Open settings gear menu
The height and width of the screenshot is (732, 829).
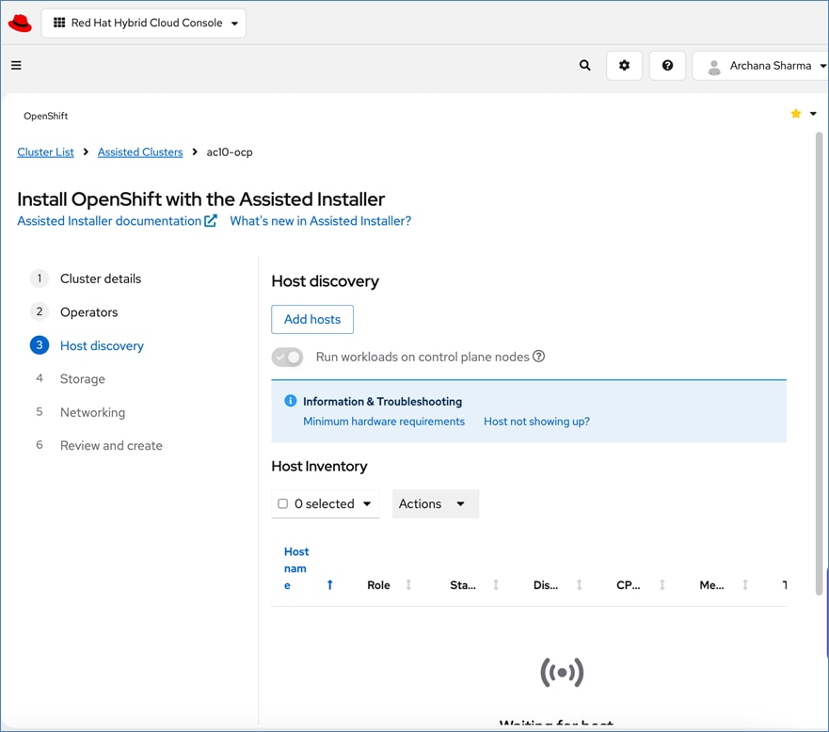[625, 66]
